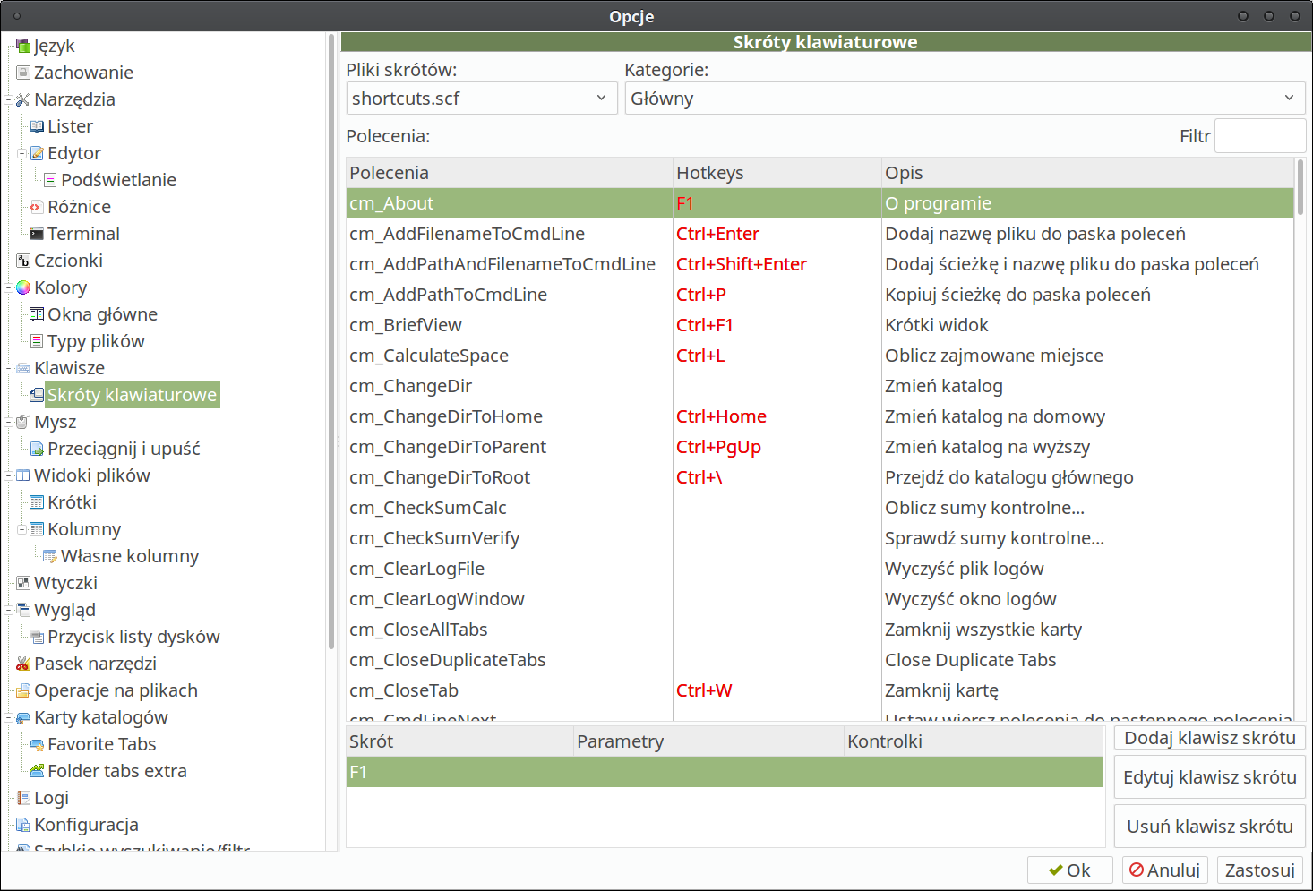Image resolution: width=1313 pixels, height=891 pixels.
Task: Click the Kolory color wheel icon
Action: pos(23,287)
